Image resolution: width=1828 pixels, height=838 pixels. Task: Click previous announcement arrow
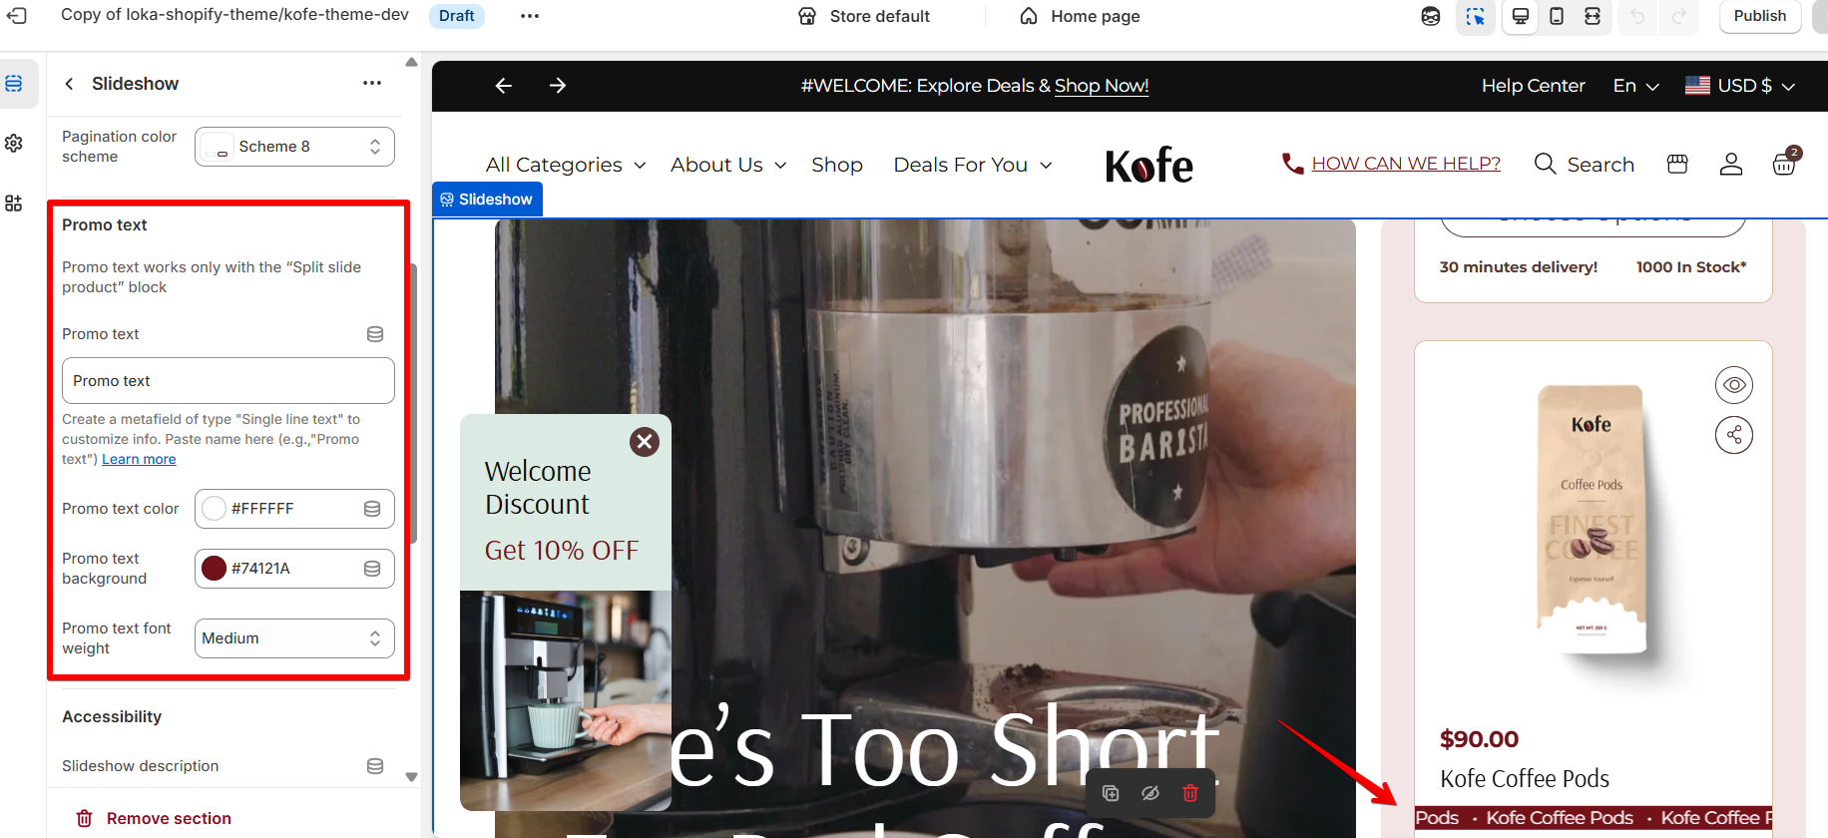[x=504, y=86]
